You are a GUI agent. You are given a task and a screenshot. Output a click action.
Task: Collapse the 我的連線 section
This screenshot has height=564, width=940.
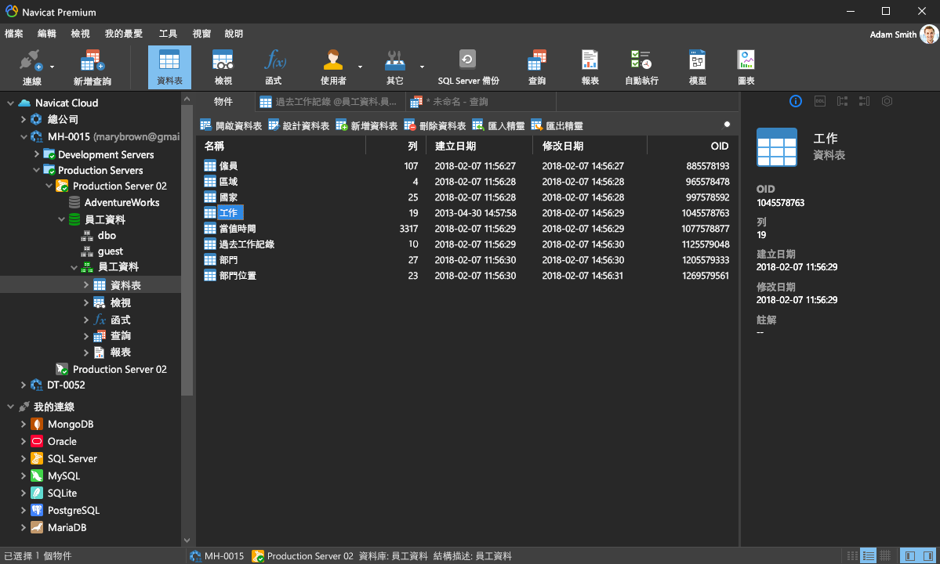tap(10, 407)
